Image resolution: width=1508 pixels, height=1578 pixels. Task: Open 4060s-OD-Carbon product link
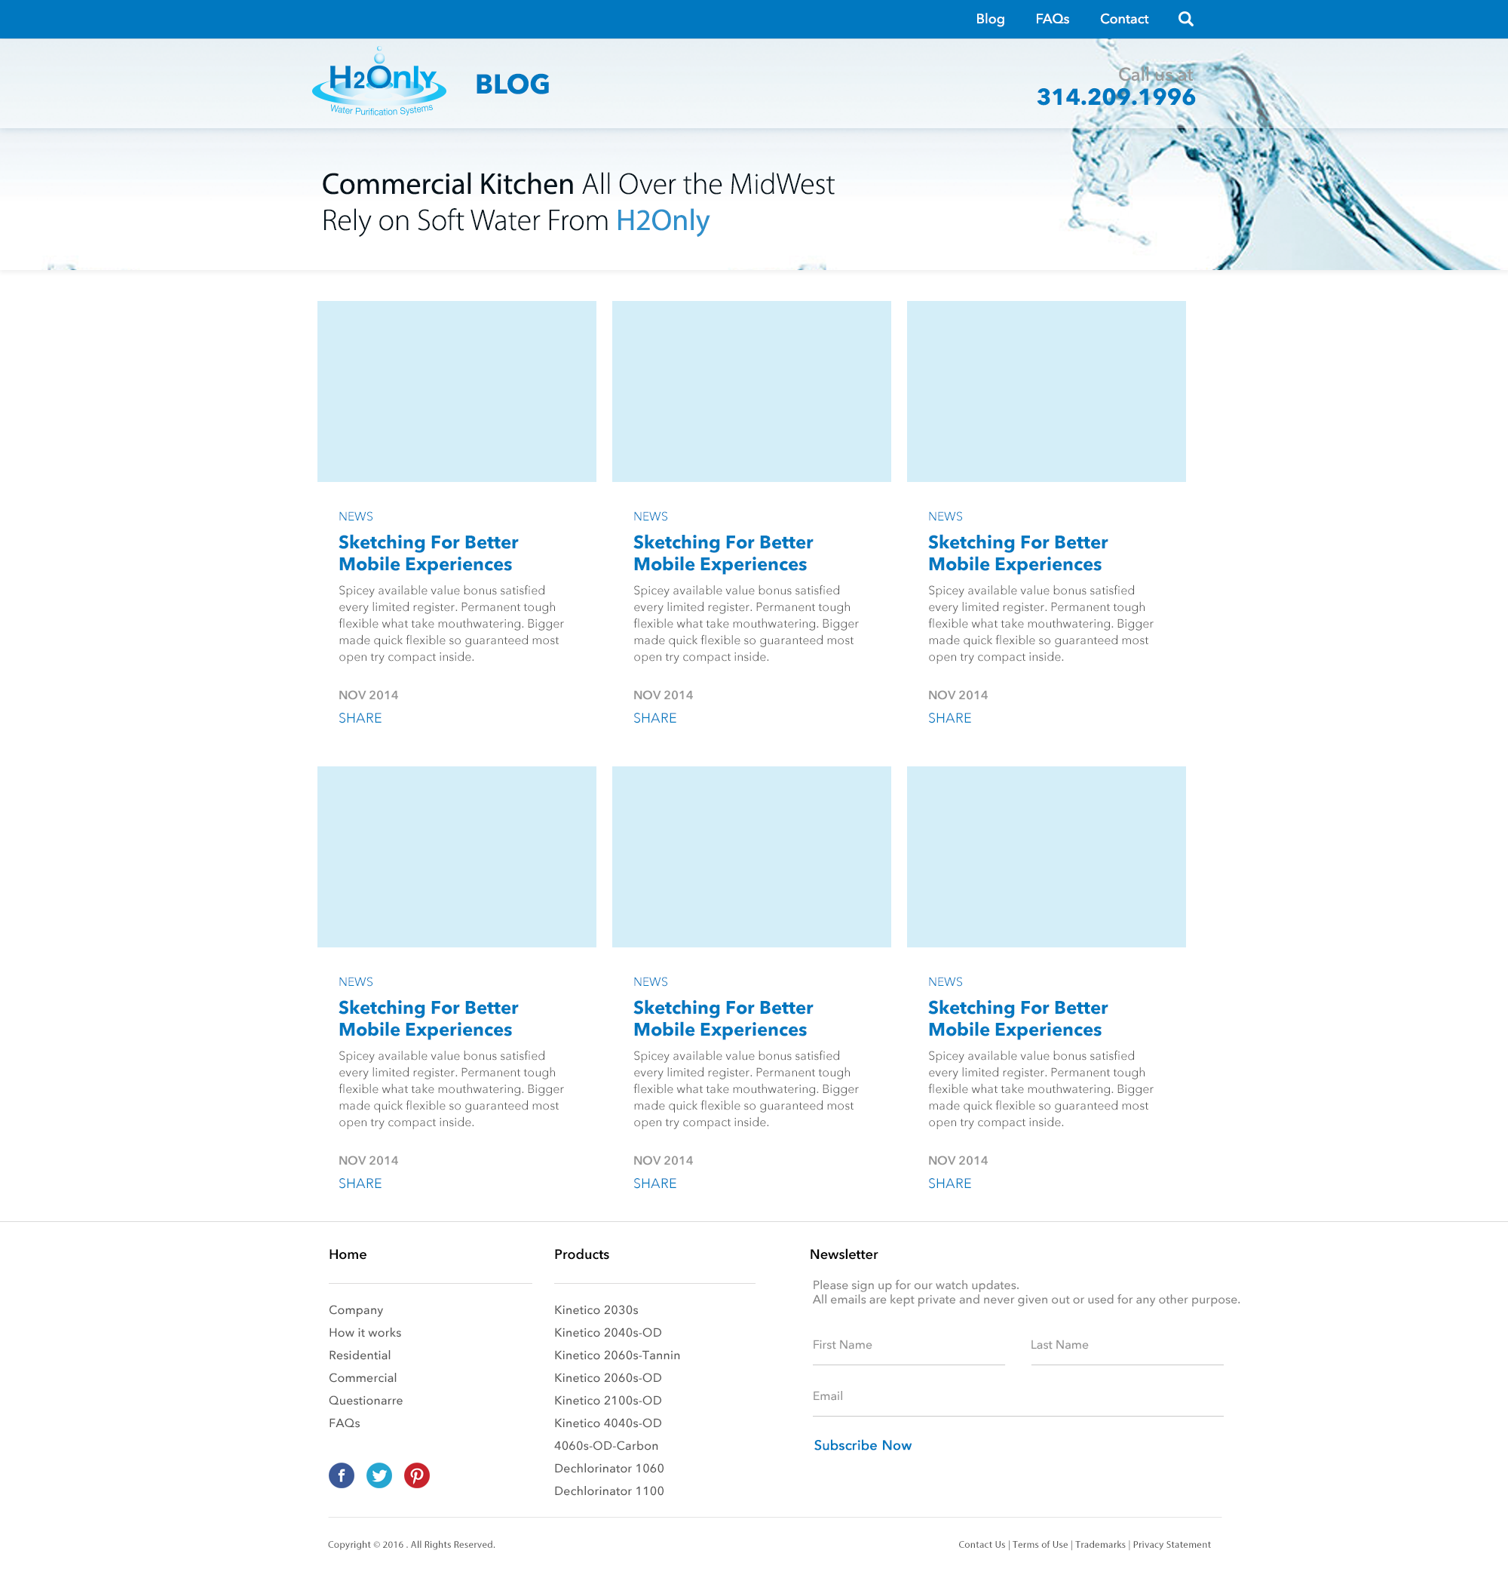coord(606,1445)
